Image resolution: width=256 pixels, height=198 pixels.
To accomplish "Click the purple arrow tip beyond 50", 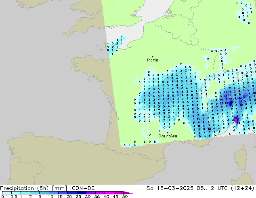I will coord(128,193).
